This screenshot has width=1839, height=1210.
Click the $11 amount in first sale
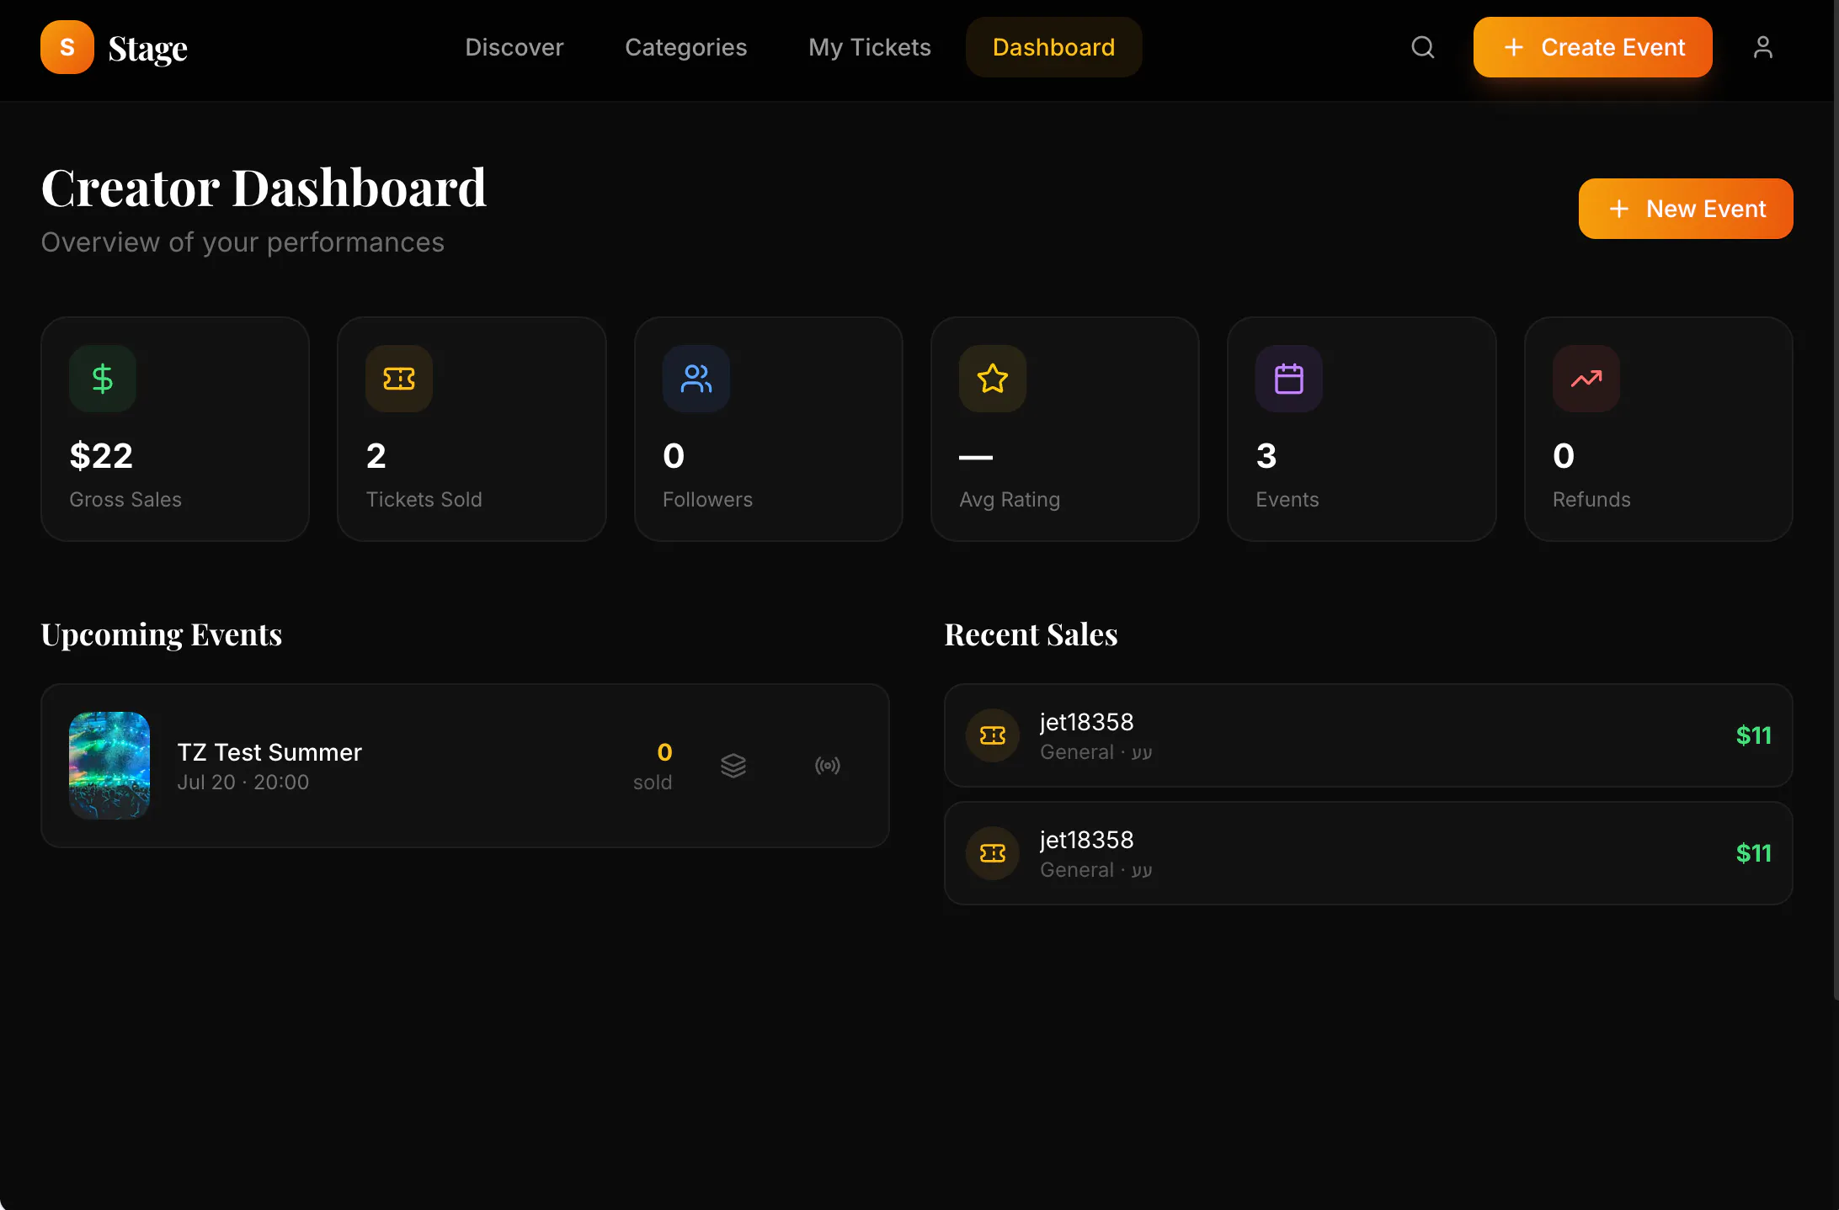tap(1754, 735)
